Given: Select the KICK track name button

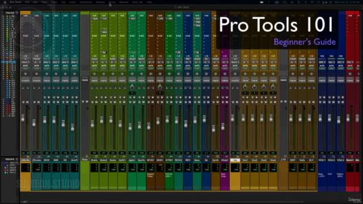Looking at the screenshot, I should click(x=47, y=160).
